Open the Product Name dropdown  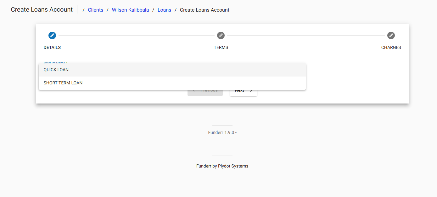click(55, 63)
